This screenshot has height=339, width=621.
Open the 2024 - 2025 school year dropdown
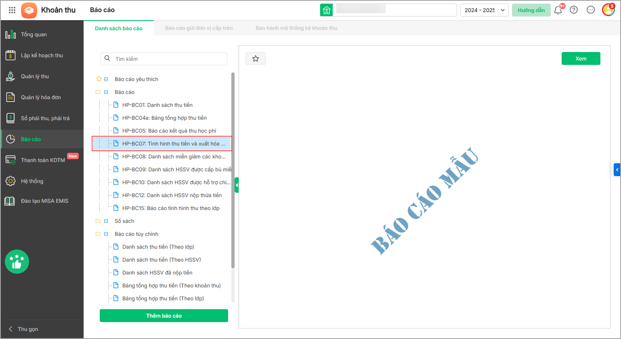(x=484, y=10)
